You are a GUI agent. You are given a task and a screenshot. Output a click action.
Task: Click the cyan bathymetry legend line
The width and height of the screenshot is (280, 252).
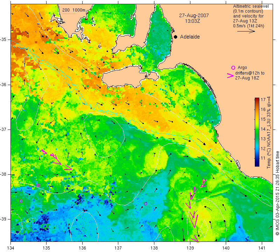coord(69,14)
